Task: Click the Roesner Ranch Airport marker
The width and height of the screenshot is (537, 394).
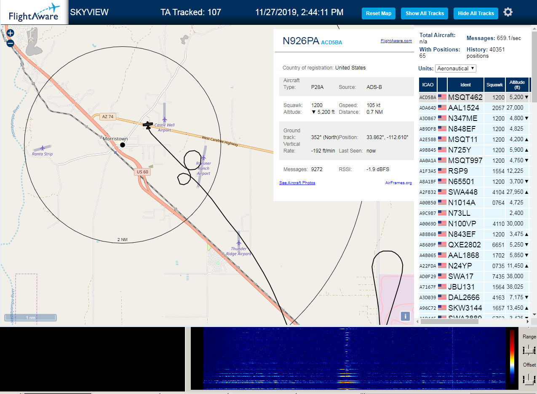Action: click(204, 158)
